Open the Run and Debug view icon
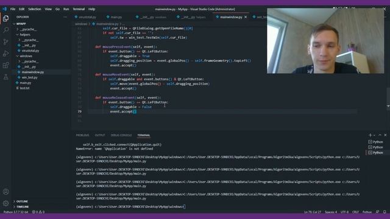This screenshot has width=390, height=219. tap(5, 54)
